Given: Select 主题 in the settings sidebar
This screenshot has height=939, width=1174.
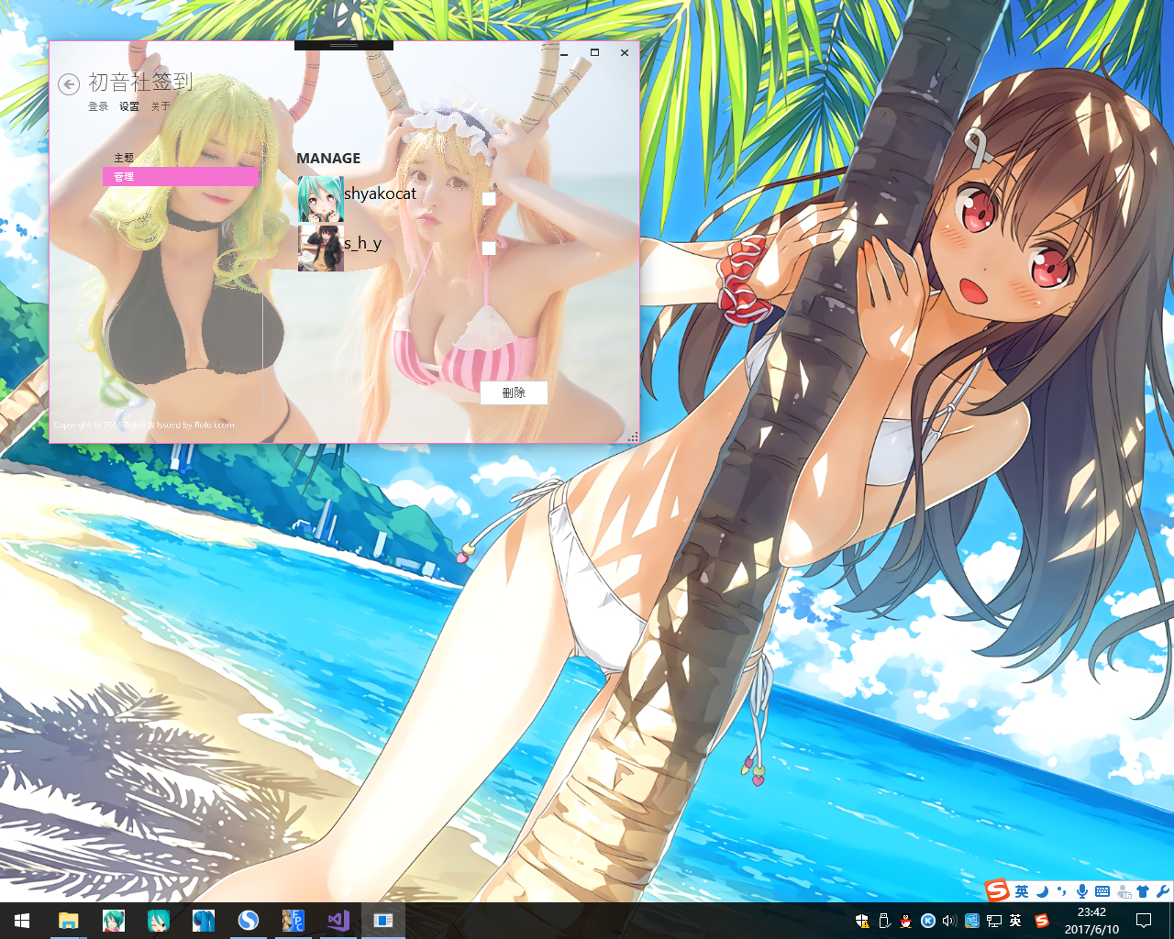Looking at the screenshot, I should click(124, 158).
